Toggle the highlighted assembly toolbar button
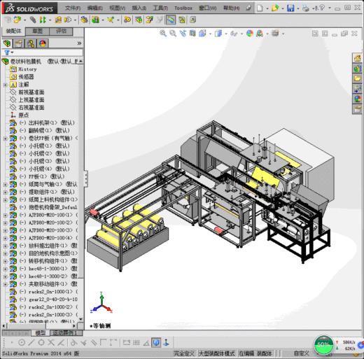 171,20
